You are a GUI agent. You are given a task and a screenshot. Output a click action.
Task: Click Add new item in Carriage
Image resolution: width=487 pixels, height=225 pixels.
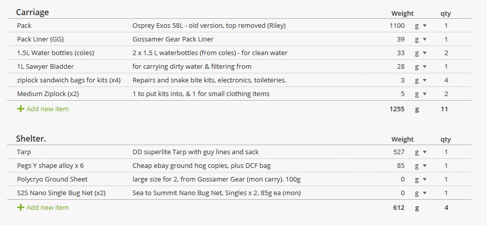[x=48, y=109]
